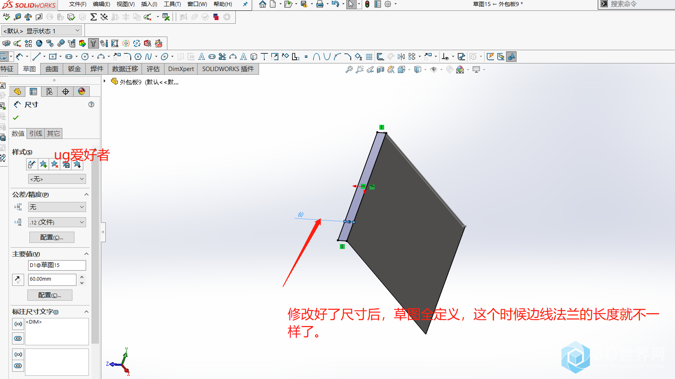Toggle the Select cursor tool
Image resolution: width=675 pixels, height=379 pixels.
point(351,4)
